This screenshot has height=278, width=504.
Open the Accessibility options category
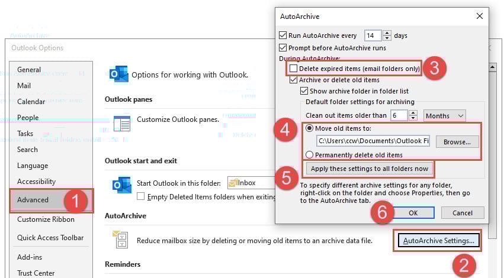(36, 182)
